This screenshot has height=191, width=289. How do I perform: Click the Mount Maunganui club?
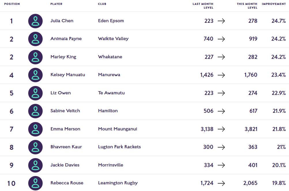[118, 129]
